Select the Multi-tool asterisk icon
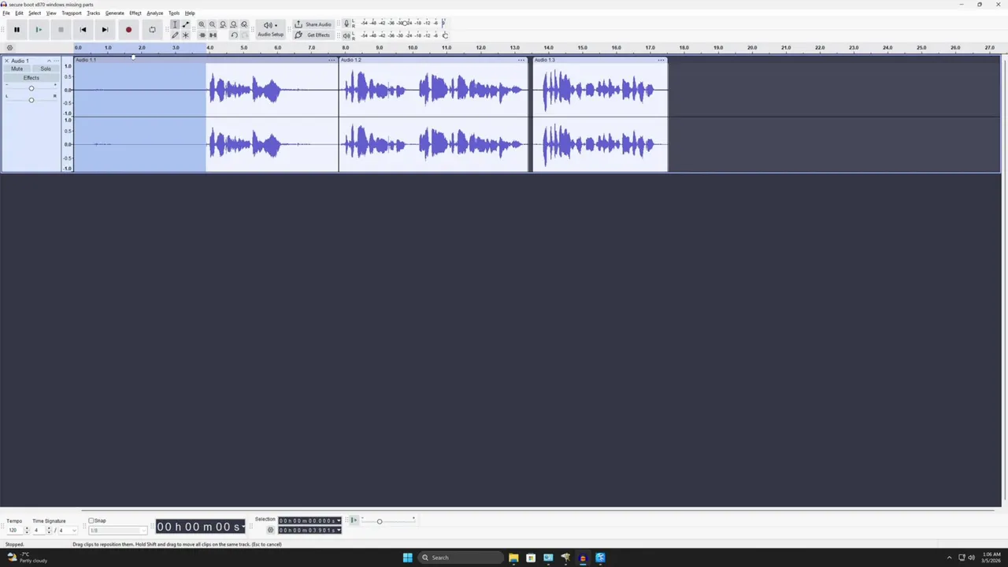 coord(186,35)
